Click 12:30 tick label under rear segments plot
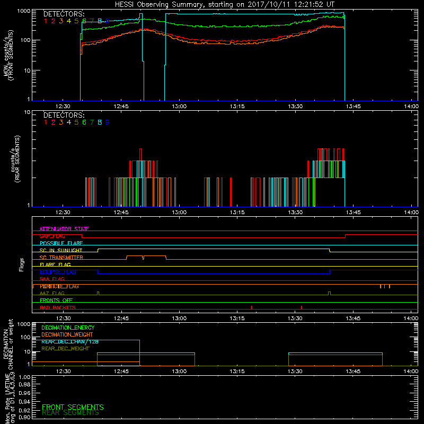424x424 pixels. [63, 213]
